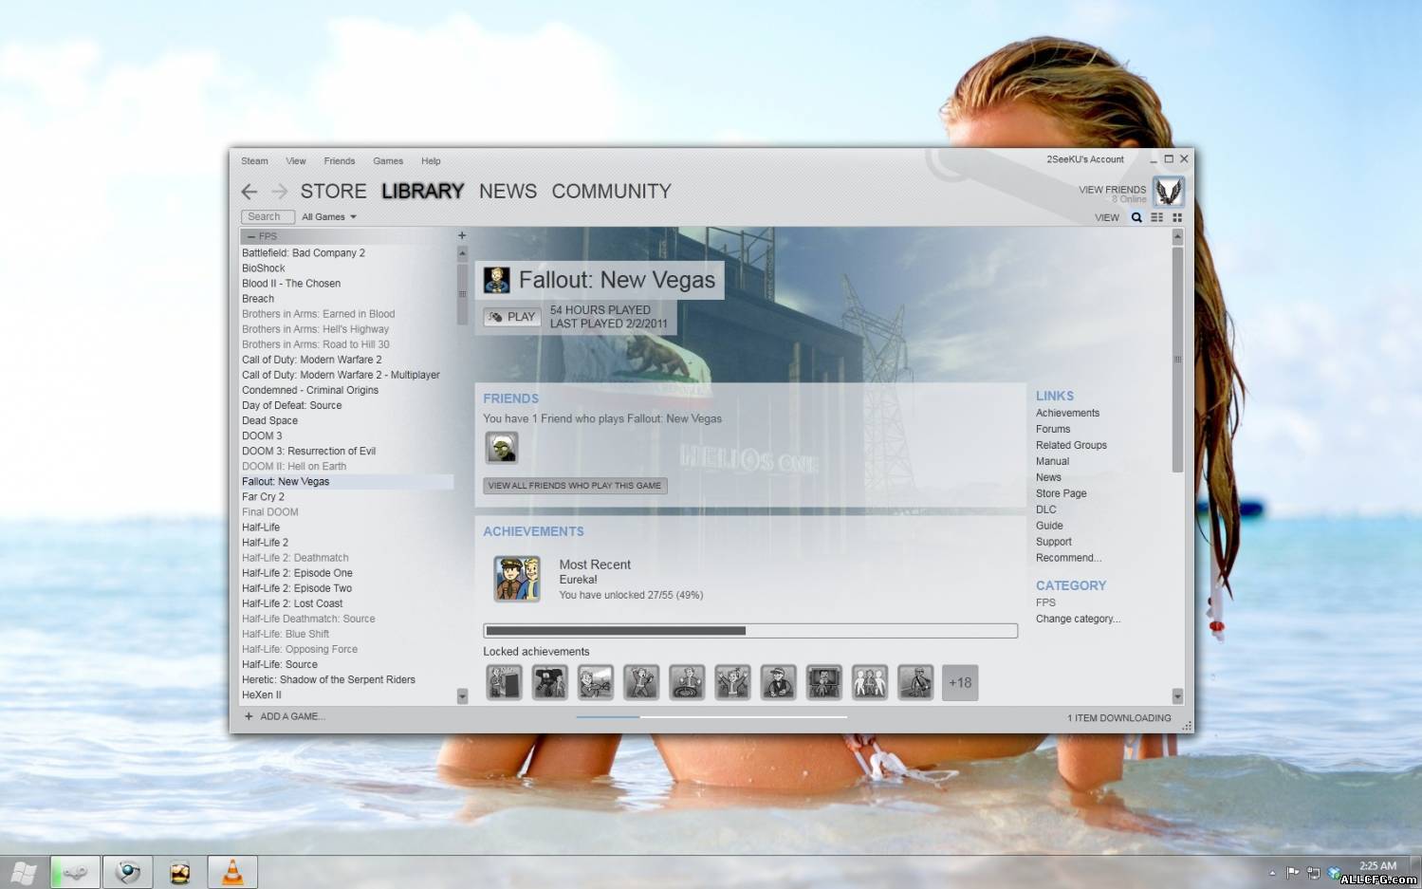1422x889 pixels.
Task: Open the Forums link
Action: (x=1053, y=430)
